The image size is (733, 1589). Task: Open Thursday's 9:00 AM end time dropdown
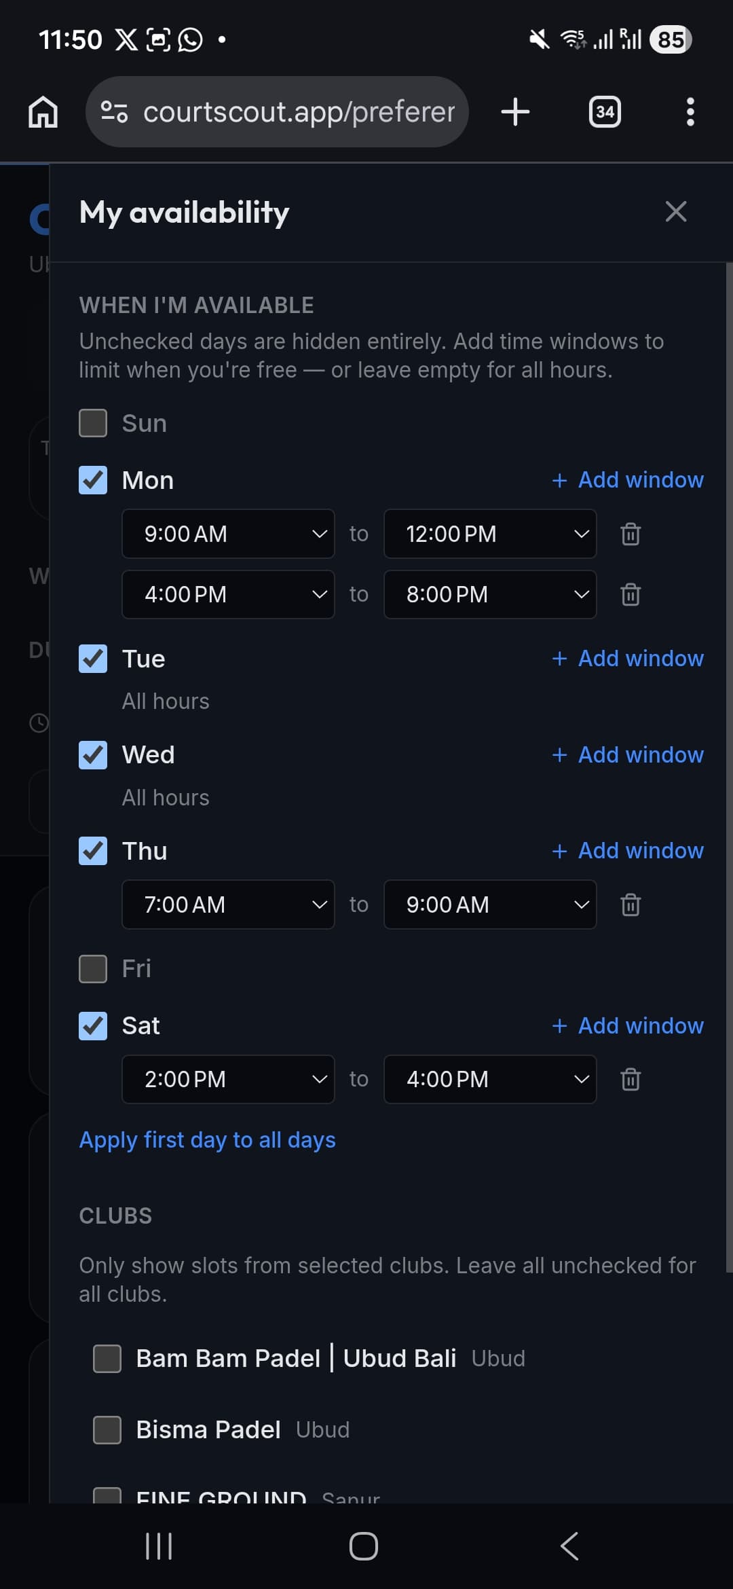[489, 905]
